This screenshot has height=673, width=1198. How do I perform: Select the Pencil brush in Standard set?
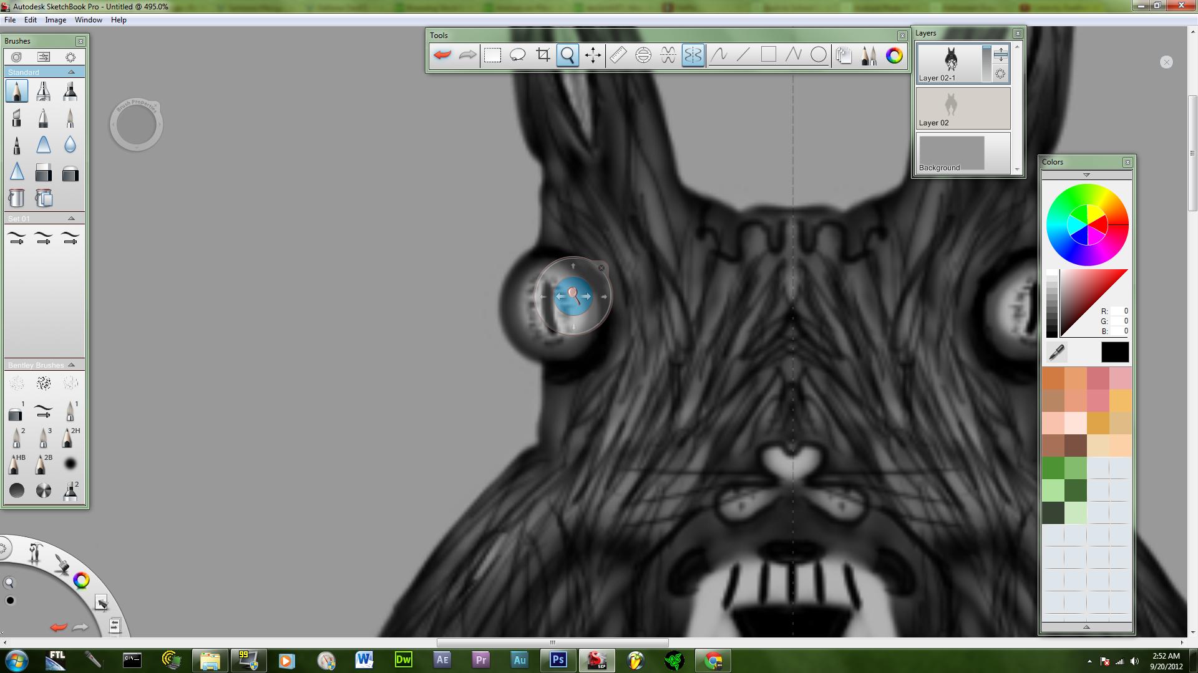(x=17, y=92)
